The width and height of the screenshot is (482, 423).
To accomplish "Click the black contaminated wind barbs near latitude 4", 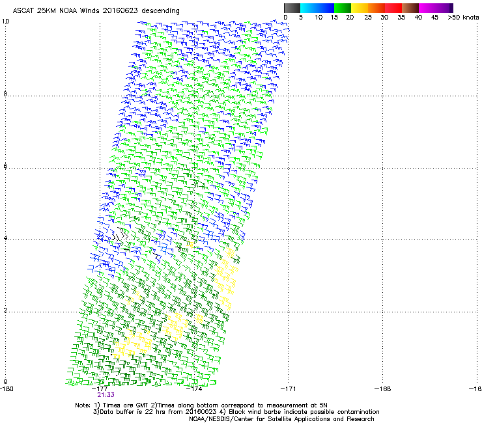I will tap(120, 235).
